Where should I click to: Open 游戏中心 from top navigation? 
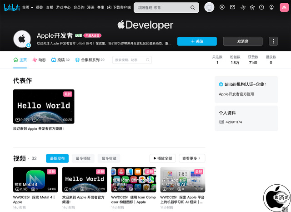[63, 7]
